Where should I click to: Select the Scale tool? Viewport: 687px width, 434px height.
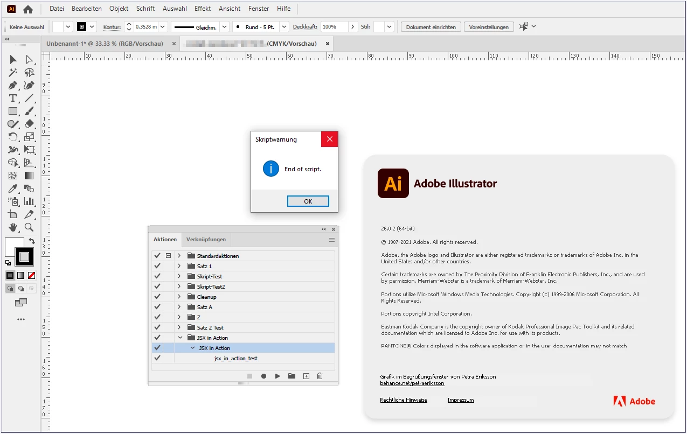[x=29, y=137]
